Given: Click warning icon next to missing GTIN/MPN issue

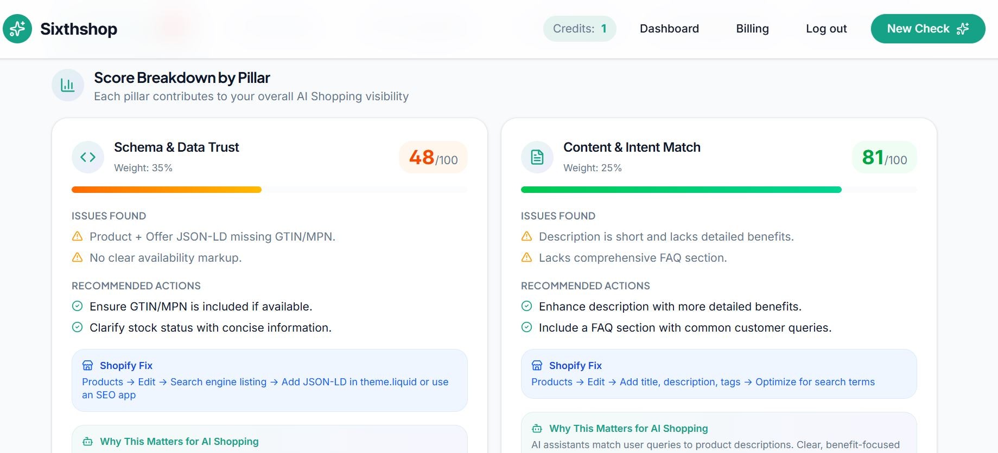Looking at the screenshot, I should [x=78, y=236].
